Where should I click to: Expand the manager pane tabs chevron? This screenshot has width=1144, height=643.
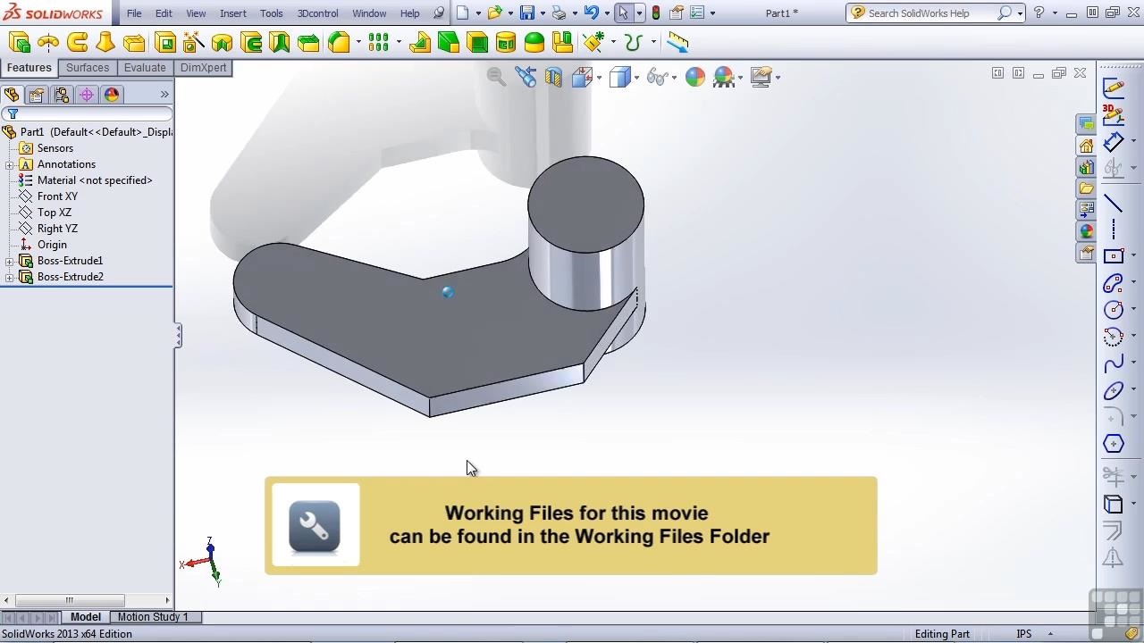[164, 95]
